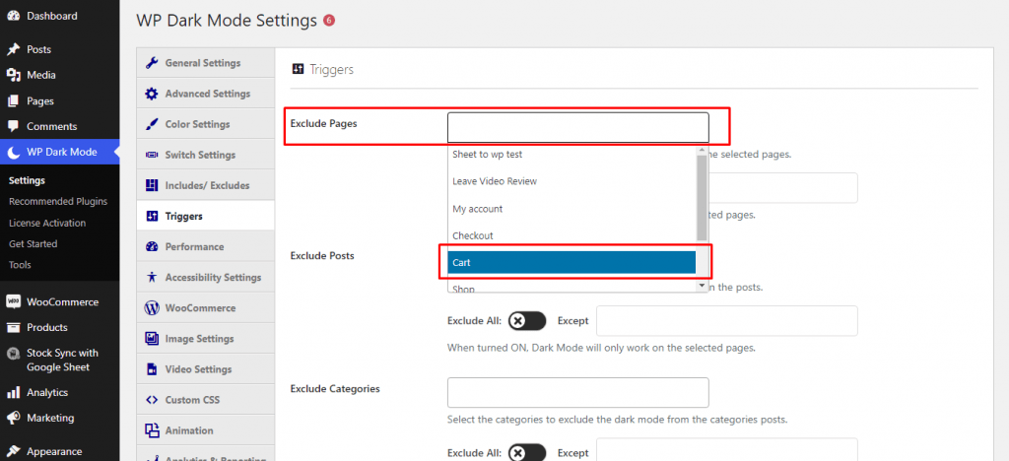Choose Cart from the pages dropdown
Screen dimensions: 1009x461
point(572,262)
